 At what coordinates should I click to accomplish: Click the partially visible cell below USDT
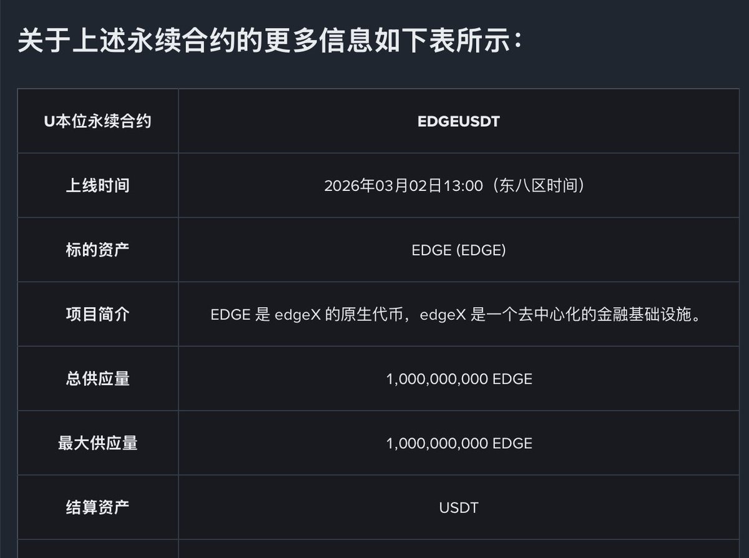pyautogui.click(x=458, y=549)
